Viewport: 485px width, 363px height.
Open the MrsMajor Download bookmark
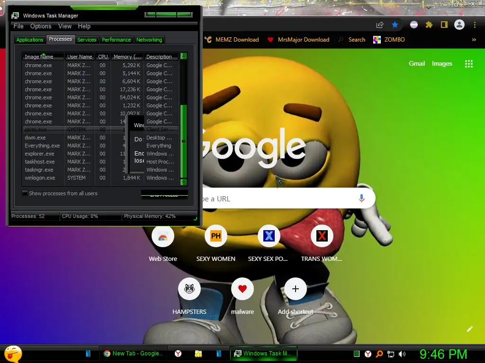[298, 40]
